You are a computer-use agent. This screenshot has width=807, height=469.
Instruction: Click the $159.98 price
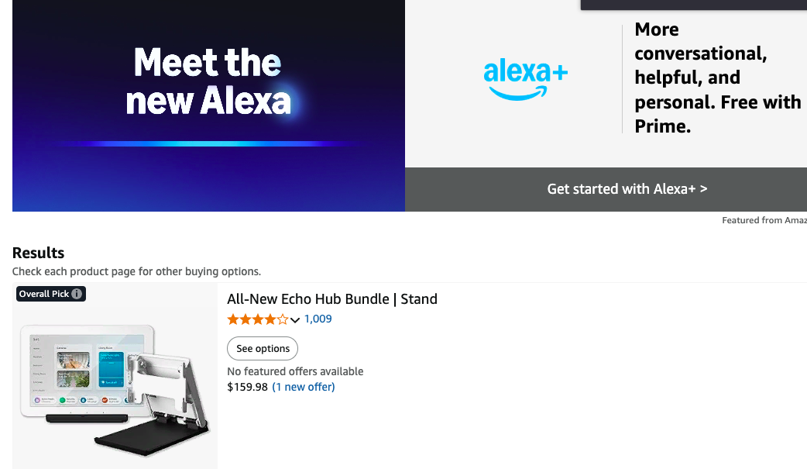click(x=247, y=387)
